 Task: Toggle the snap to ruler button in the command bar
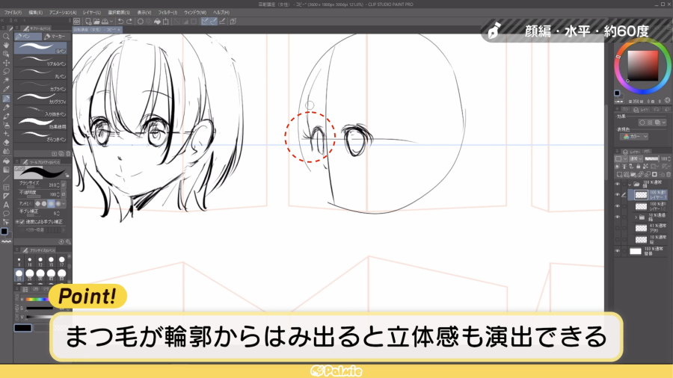[x=205, y=21]
